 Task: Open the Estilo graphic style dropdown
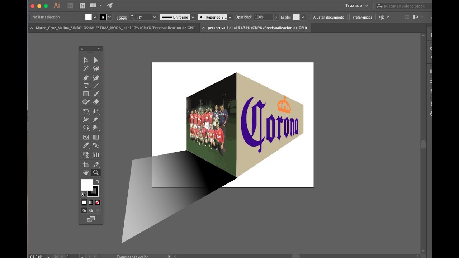pyautogui.click(x=303, y=17)
